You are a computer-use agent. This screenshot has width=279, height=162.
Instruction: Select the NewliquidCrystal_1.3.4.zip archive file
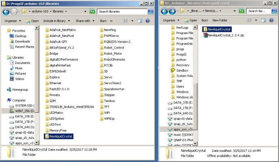click(x=226, y=35)
